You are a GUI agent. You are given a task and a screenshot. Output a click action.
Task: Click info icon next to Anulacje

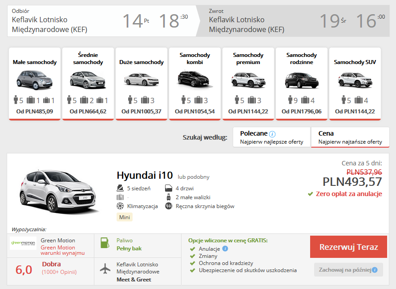pyautogui.click(x=225, y=249)
